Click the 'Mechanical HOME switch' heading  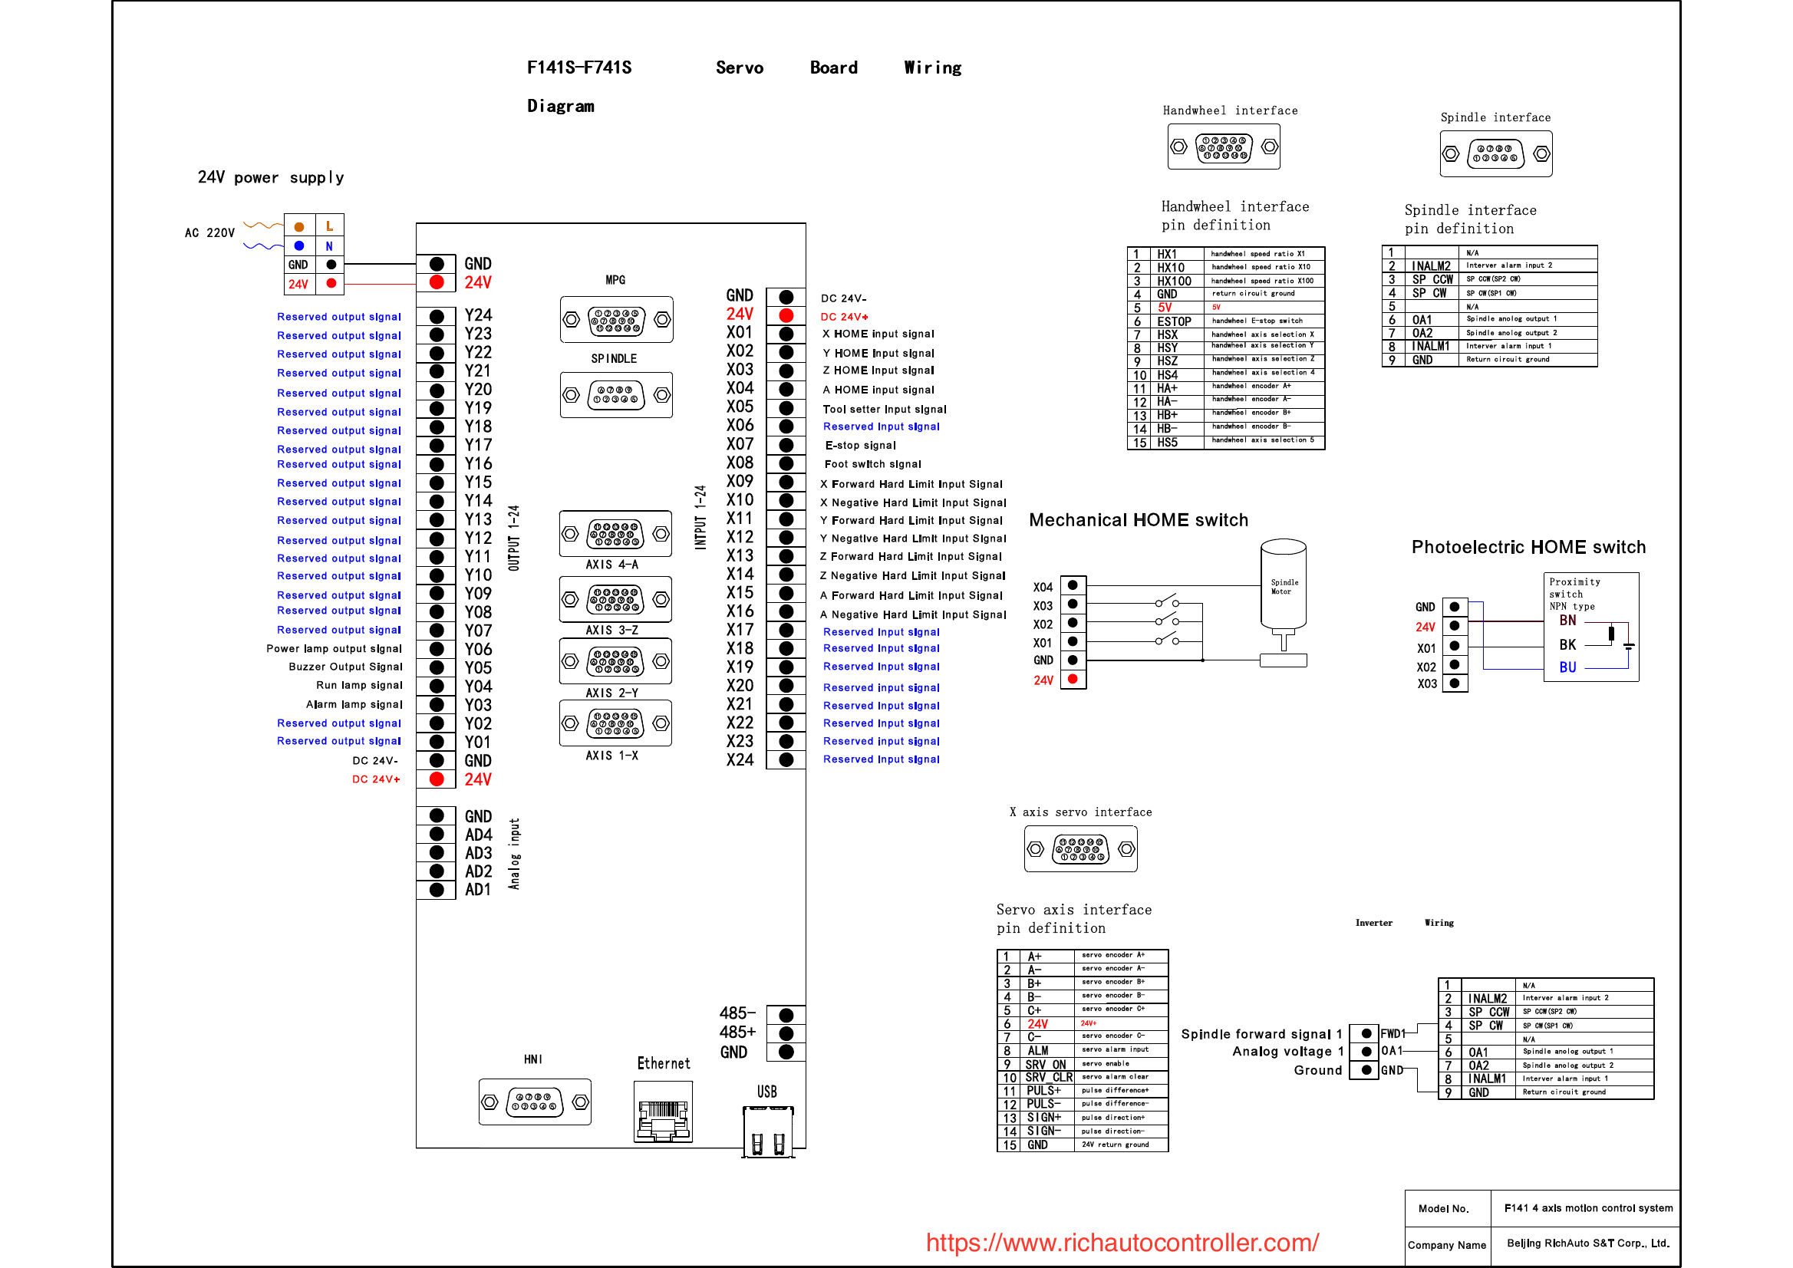(1139, 520)
